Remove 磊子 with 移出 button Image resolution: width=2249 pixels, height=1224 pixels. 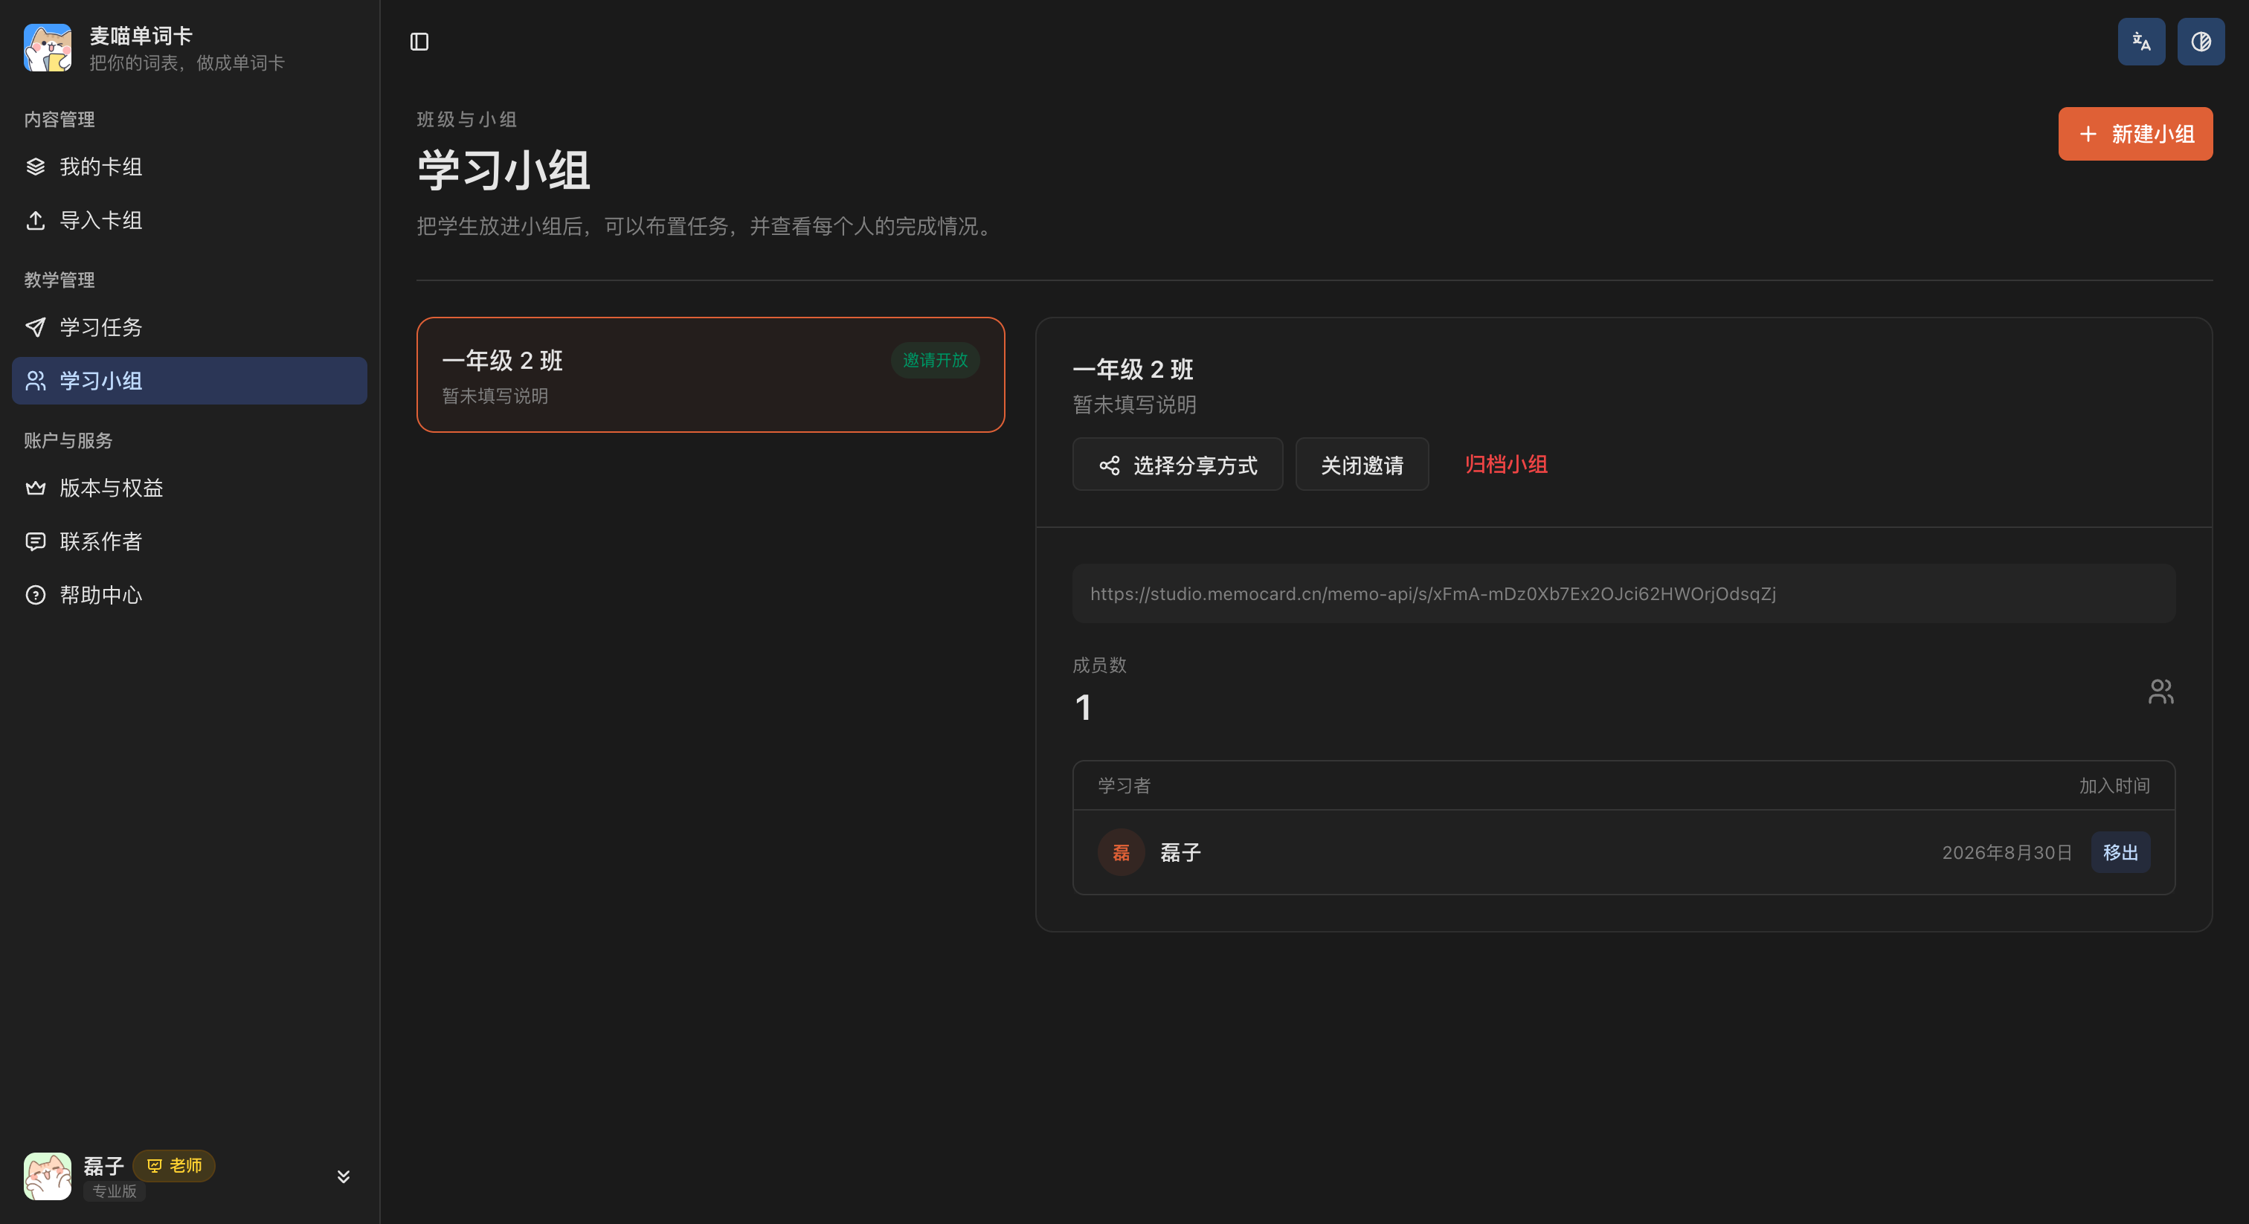2120,852
